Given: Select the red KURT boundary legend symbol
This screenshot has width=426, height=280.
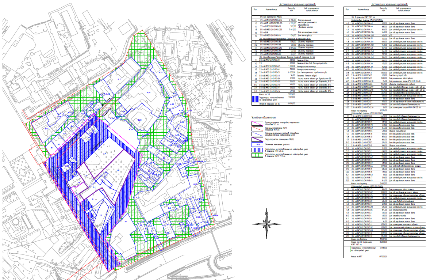Looking at the screenshot, I should pyautogui.click(x=257, y=128).
